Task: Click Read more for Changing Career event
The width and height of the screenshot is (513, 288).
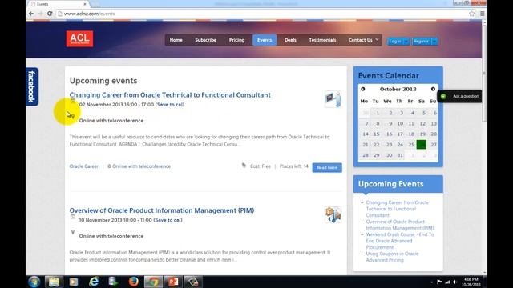Action: (x=327, y=167)
